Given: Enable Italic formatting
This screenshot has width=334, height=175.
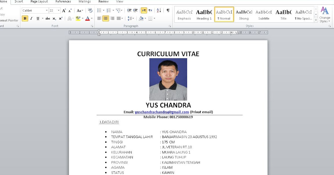Looking at the screenshot, I should 31,18.
